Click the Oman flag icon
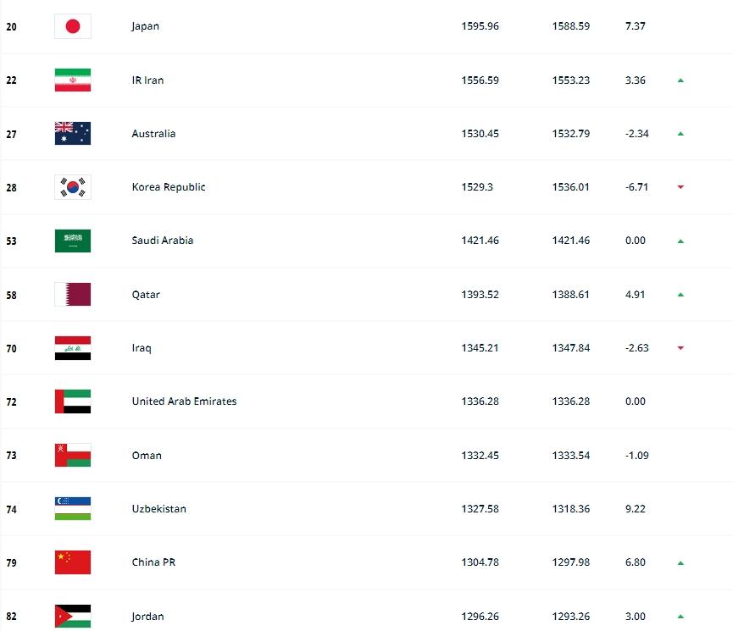The height and width of the screenshot is (631, 733). point(73,456)
